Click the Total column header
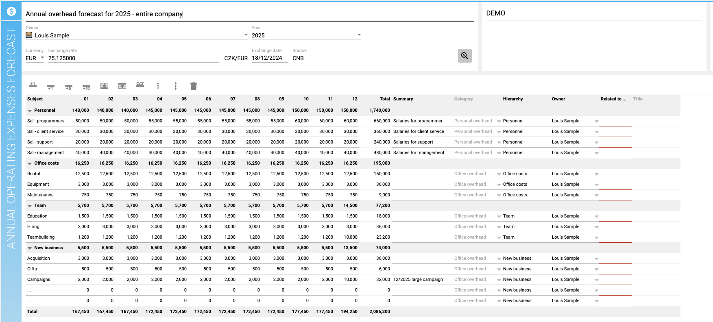Viewport: 713px width, 322px height. 385,99
